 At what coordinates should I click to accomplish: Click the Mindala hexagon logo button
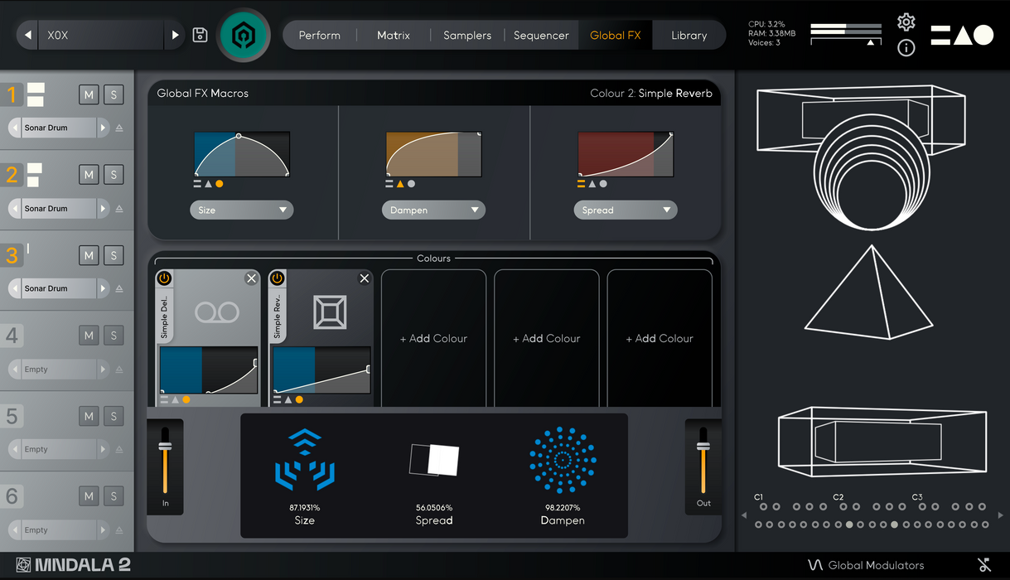244,35
